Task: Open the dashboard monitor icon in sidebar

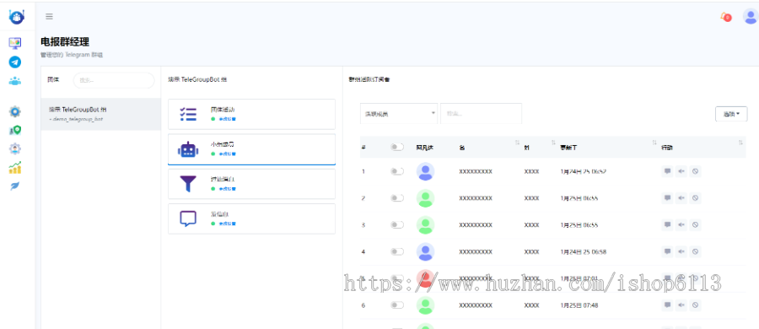Action: click(15, 43)
